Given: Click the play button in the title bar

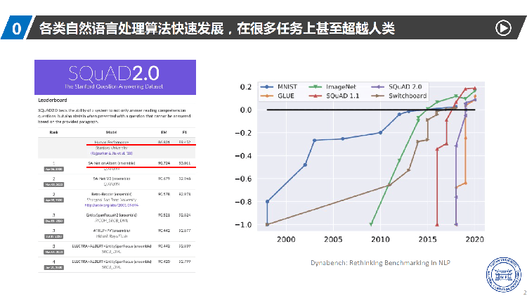Looking at the screenshot, I should (503, 28).
